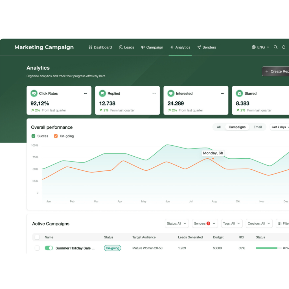The height and width of the screenshot is (289, 289).
Task: Click the Starred card icon
Action: [x=239, y=93]
